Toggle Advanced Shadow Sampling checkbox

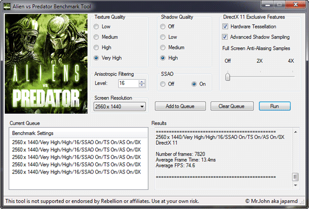(226, 37)
